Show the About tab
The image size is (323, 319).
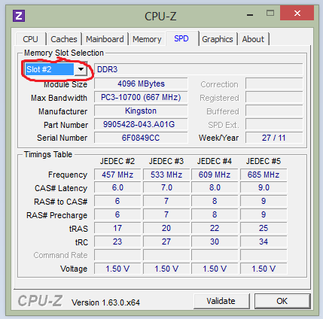coord(253,39)
